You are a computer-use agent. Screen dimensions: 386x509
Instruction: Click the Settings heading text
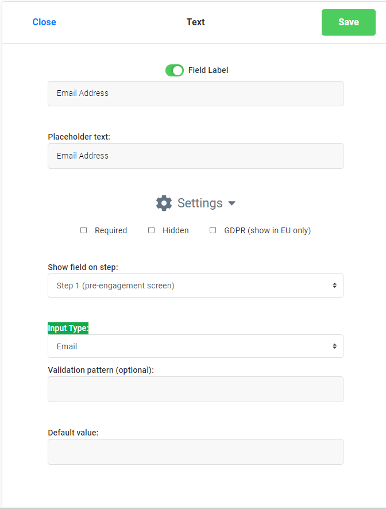200,203
